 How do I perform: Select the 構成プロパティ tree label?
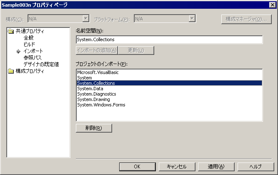pyautogui.click(x=30, y=71)
